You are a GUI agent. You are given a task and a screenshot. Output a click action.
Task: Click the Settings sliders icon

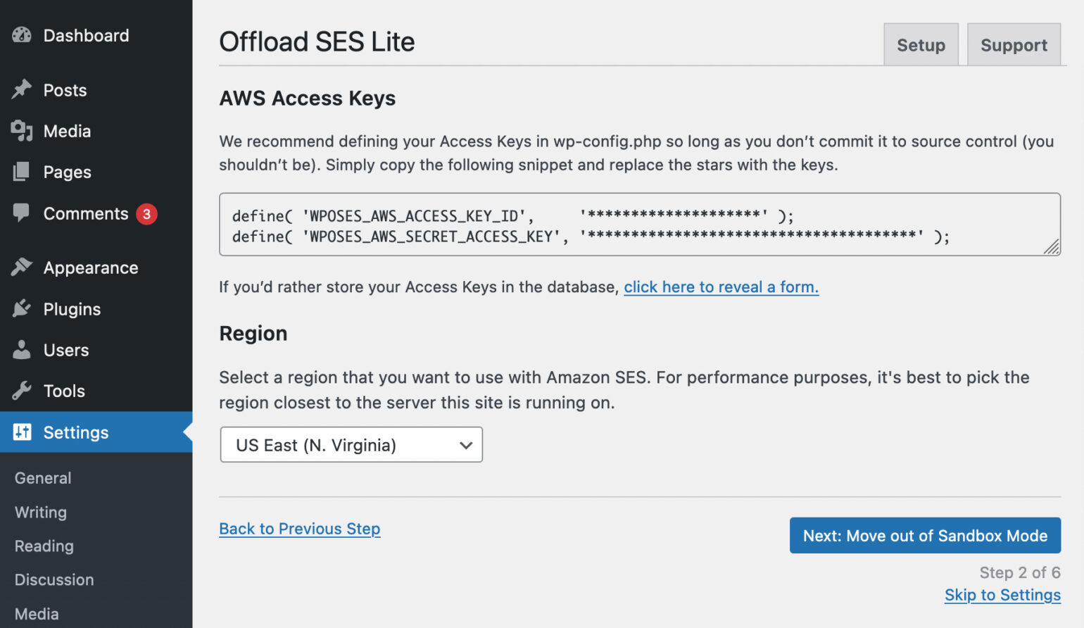tap(22, 432)
